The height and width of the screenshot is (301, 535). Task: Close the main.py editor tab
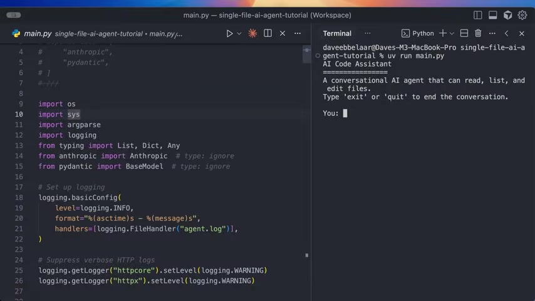[283, 33]
